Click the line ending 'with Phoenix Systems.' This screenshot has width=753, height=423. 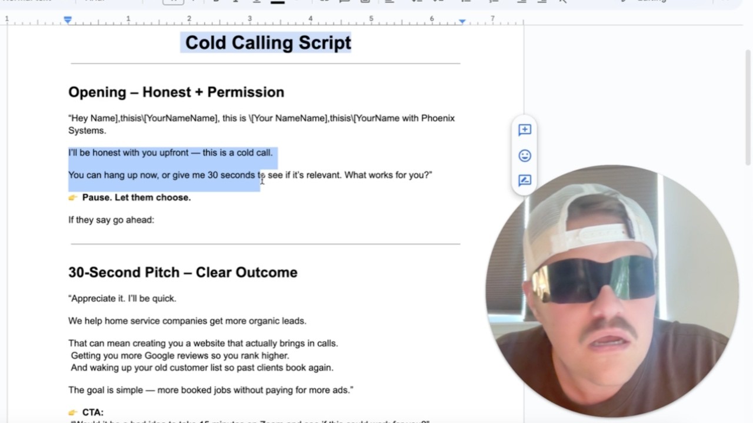261,124
